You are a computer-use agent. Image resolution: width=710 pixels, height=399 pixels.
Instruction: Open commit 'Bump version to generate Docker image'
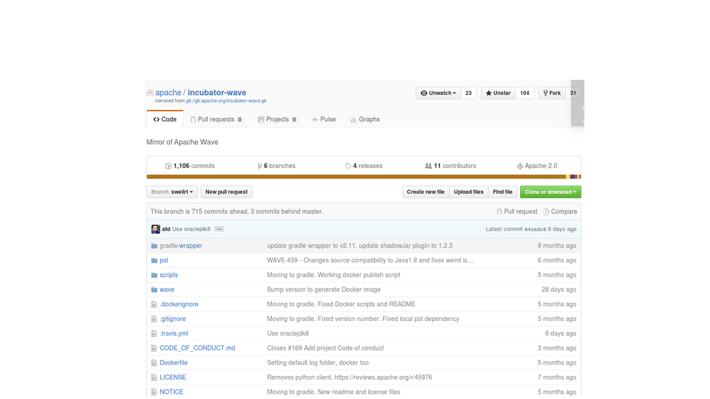coord(324,290)
